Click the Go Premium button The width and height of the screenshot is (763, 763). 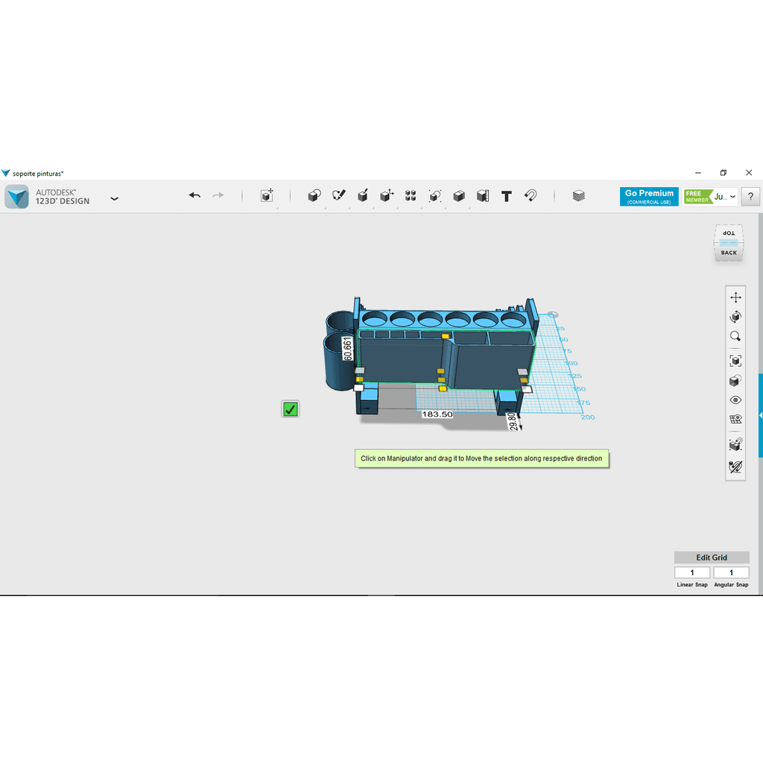pos(649,197)
